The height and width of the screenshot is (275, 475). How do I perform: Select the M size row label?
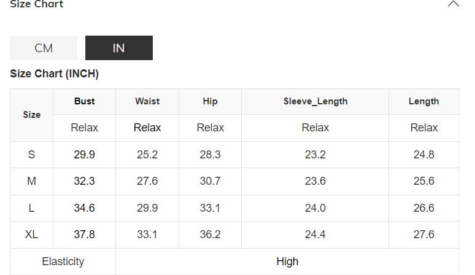(32, 181)
